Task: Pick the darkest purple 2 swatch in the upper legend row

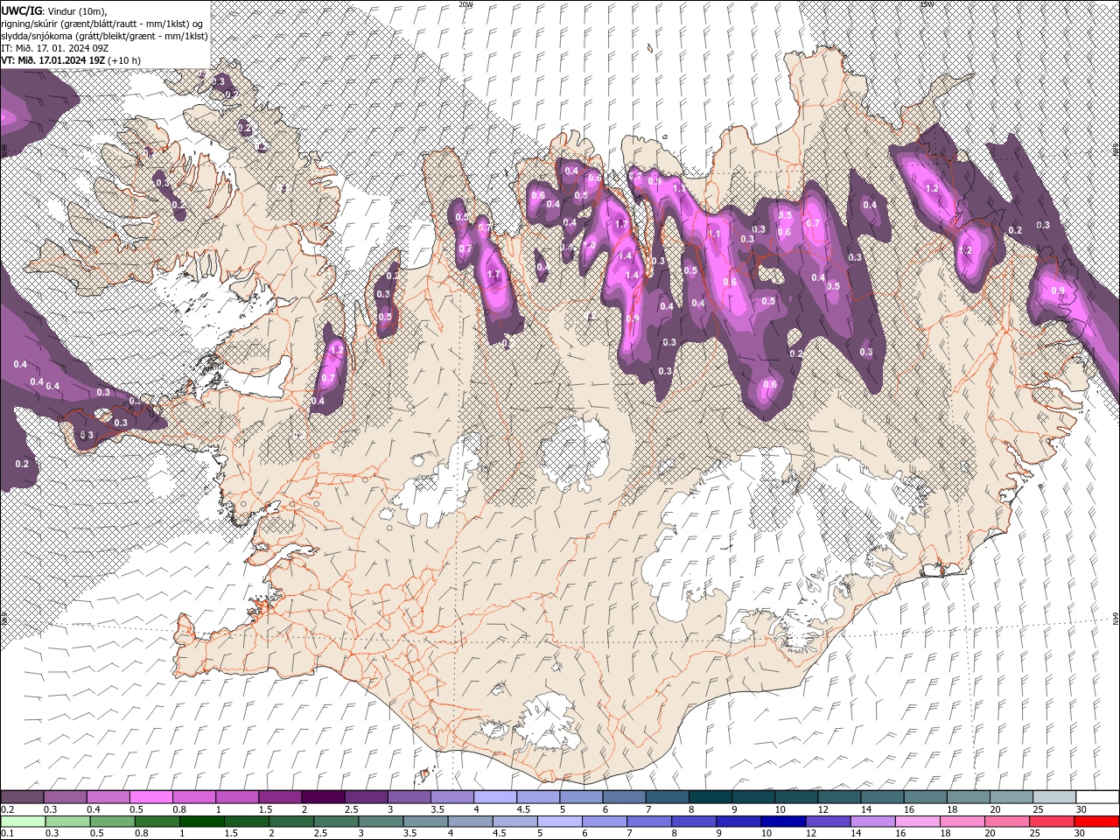Action: click(x=323, y=797)
